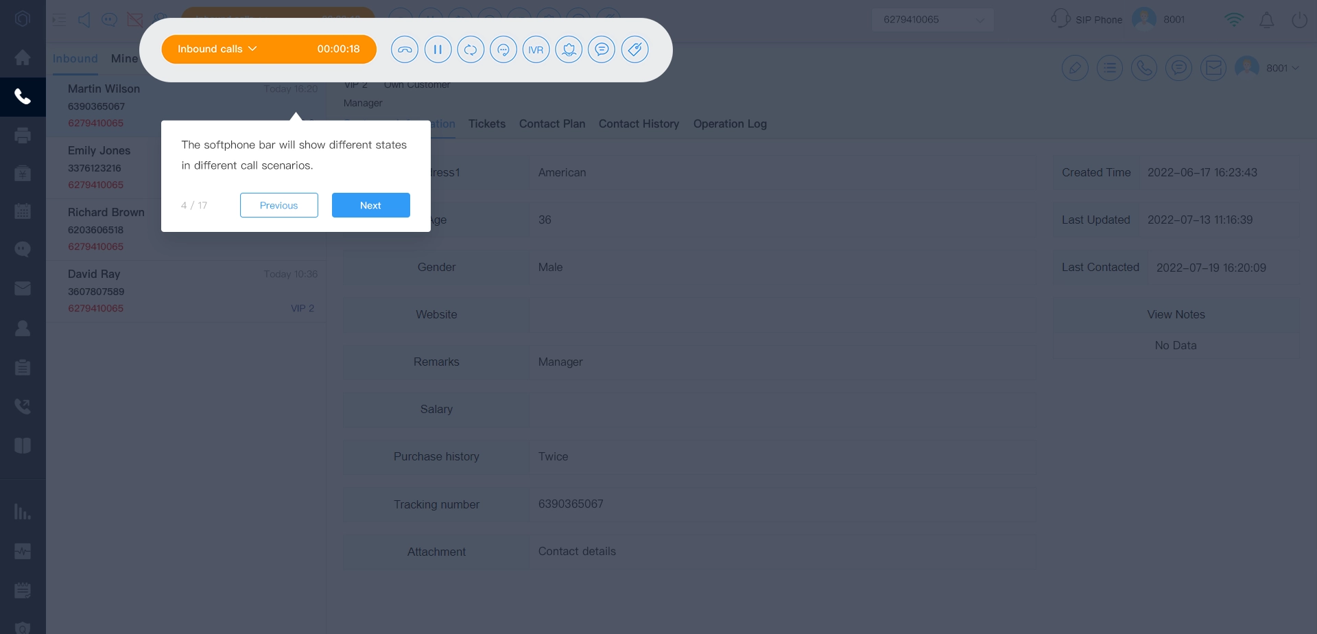Click the tag icon in softphone bar
The image size is (1317, 634).
(634, 49)
